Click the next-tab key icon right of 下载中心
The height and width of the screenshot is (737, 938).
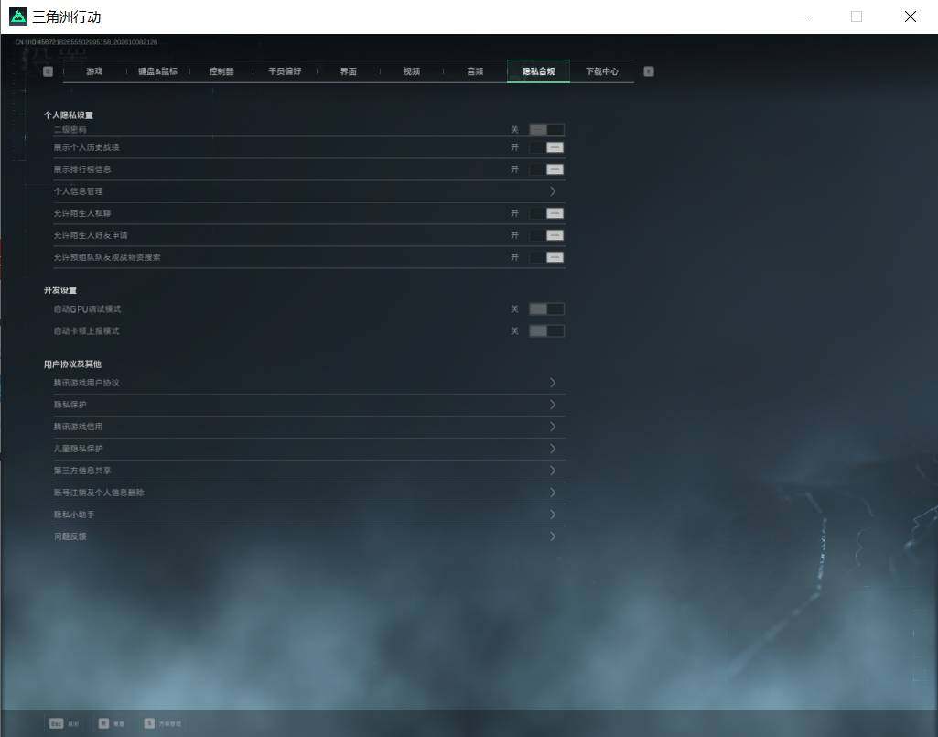coord(649,71)
